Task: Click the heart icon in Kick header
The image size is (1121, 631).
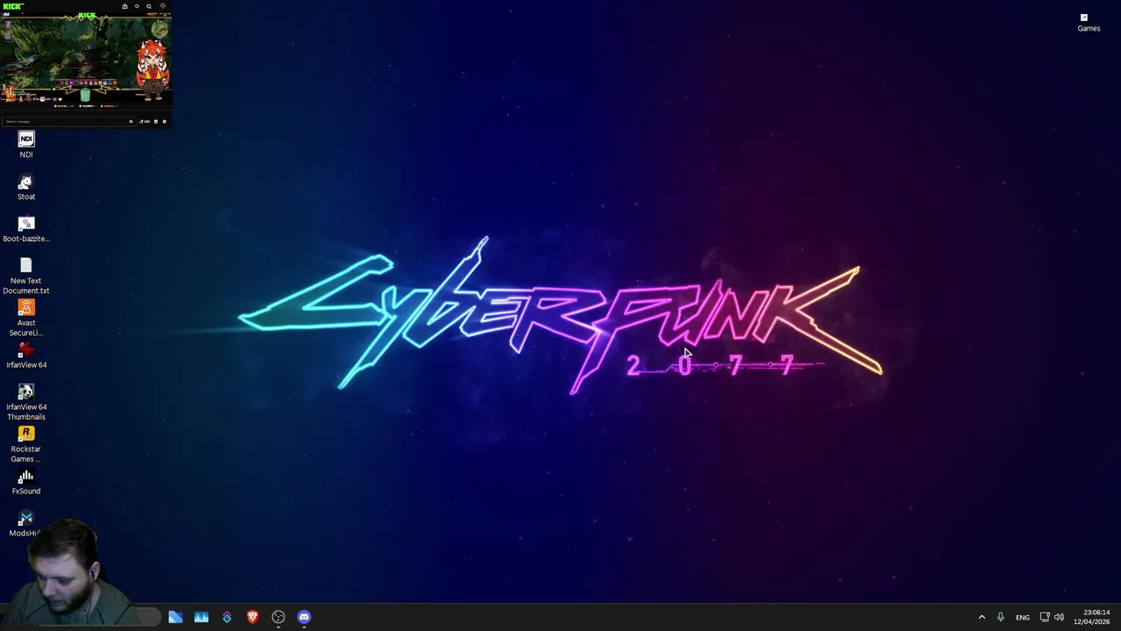Action: [x=137, y=6]
